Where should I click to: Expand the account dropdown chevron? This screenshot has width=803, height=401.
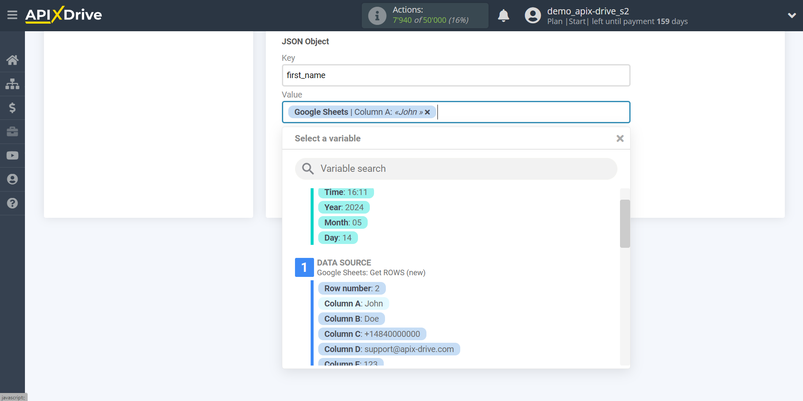(792, 16)
